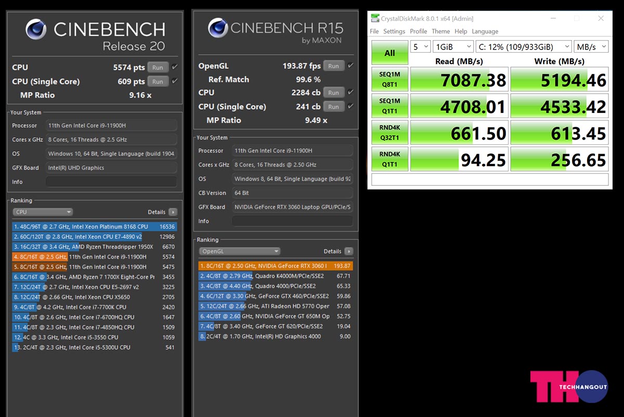Toggle CPU (Single Core) checkbox in Cinebench R20
Viewport: 624px width, 417px height.
pos(175,81)
